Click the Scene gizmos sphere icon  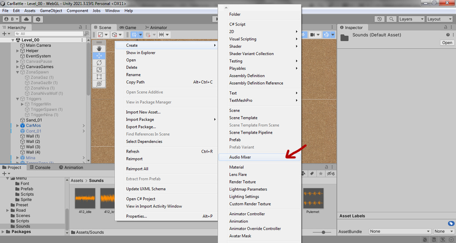tap(326, 35)
